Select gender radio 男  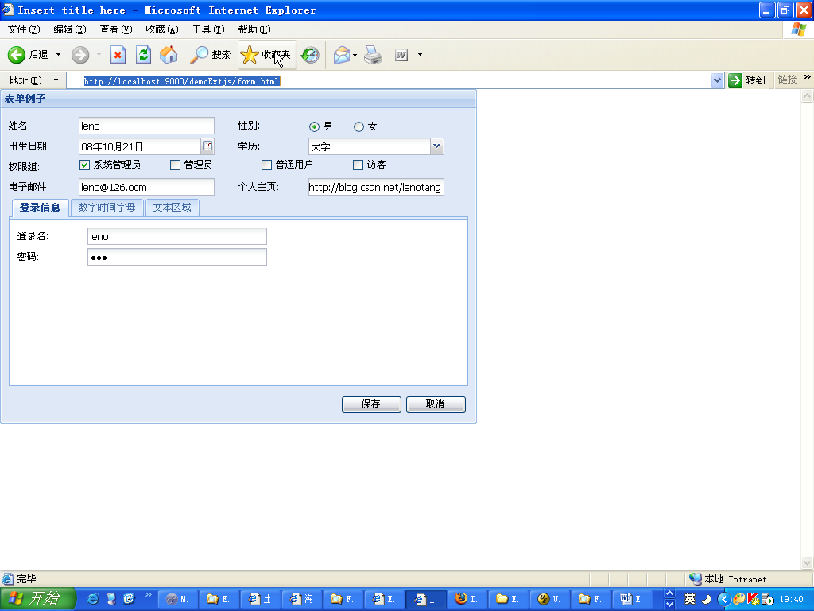[314, 126]
